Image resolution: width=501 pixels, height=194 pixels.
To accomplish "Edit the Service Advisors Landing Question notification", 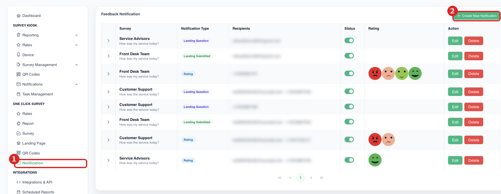I will tap(455, 41).
